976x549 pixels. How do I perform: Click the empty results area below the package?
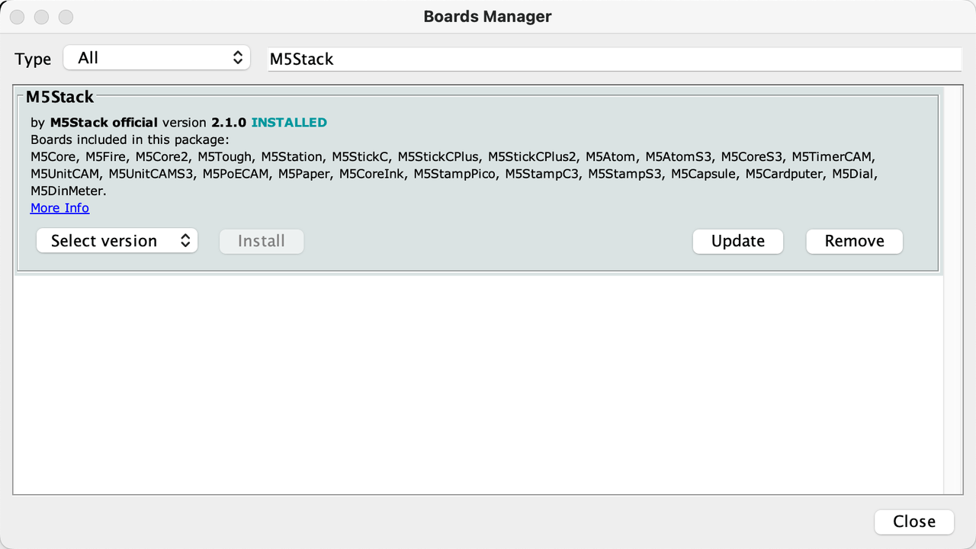(x=479, y=381)
